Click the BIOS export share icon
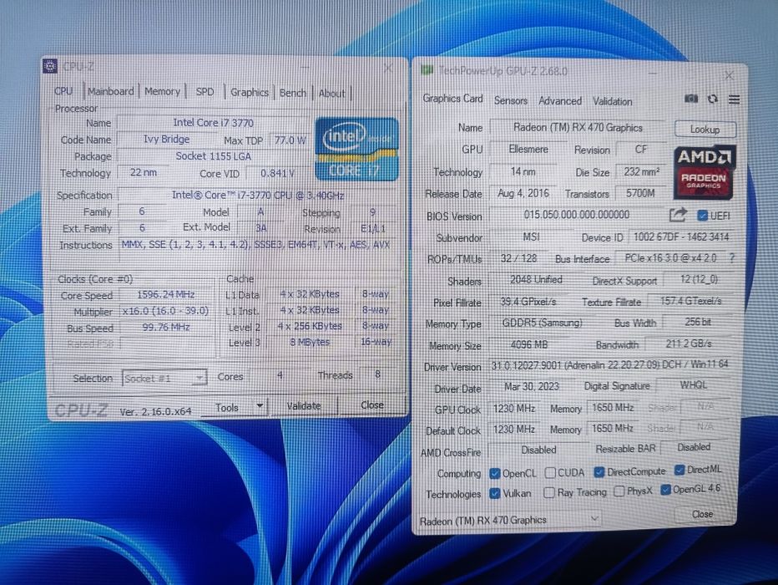Image resolution: width=778 pixels, height=585 pixels. click(678, 215)
